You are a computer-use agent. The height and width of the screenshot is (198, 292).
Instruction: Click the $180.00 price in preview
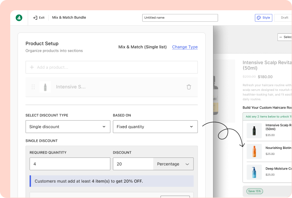(x=265, y=77)
